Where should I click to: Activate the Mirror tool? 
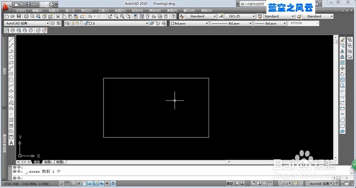pyautogui.click(x=342, y=51)
